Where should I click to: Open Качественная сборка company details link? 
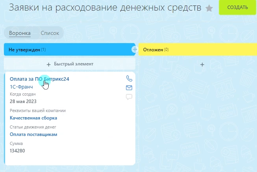[x=33, y=118]
